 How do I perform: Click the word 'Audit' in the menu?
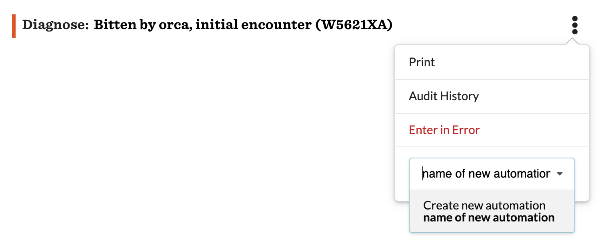tap(422, 96)
